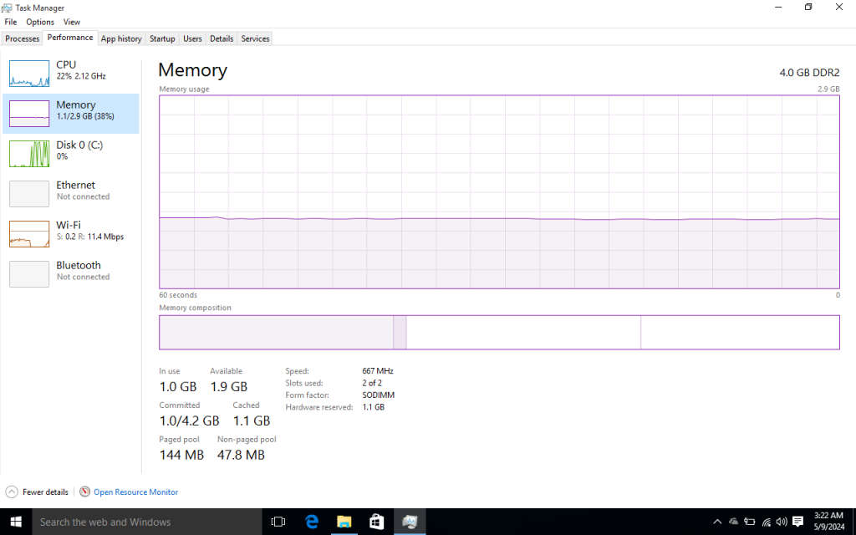This screenshot has height=535, width=856.
Task: Open the Store app on taskbar
Action: pyautogui.click(x=377, y=522)
